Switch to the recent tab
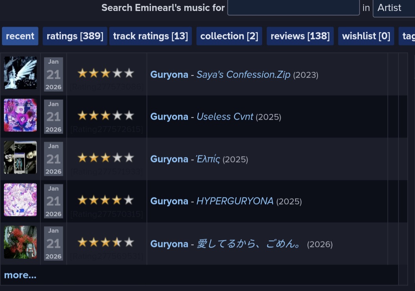Viewport: 415px width, 291px height. [20, 36]
